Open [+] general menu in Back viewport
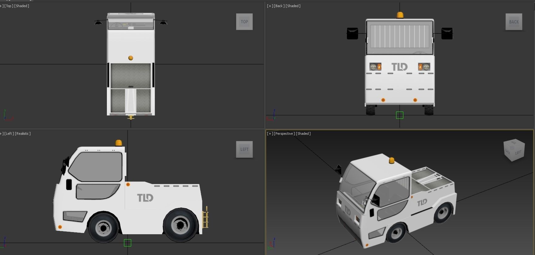The width and height of the screenshot is (535, 255). (x=270, y=6)
